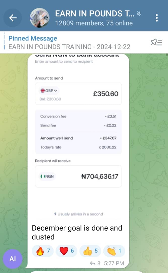
Task: Click the pinned messages list icon
Action: (x=156, y=42)
